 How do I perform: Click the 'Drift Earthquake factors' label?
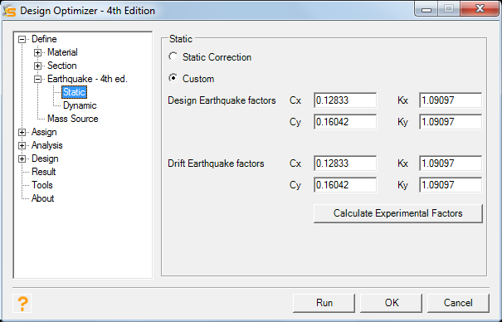pyautogui.click(x=216, y=163)
